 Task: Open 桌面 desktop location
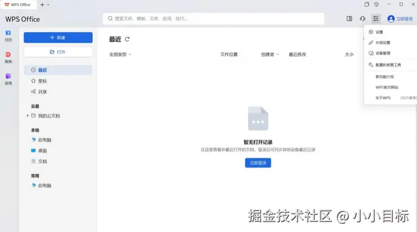(x=39, y=151)
